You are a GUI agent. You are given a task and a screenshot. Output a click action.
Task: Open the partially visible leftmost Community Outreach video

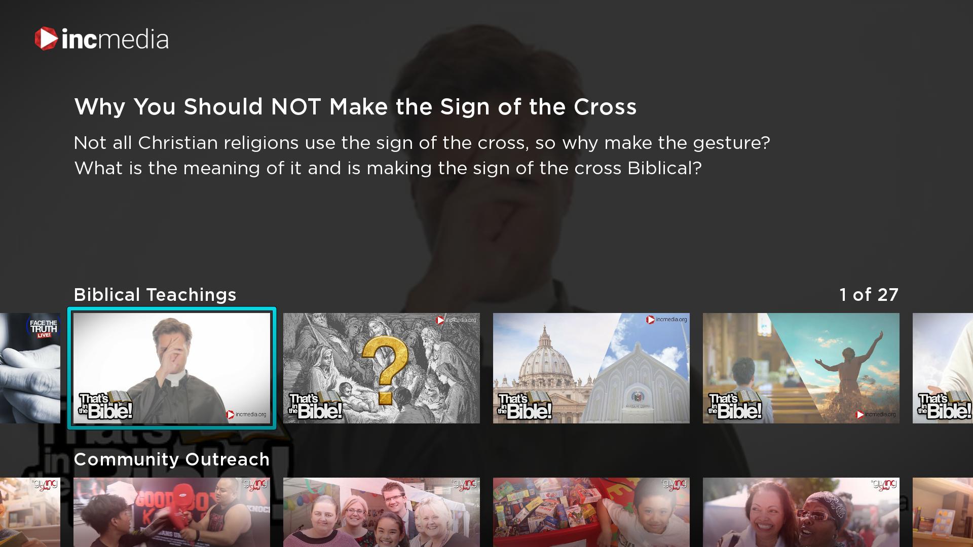pos(30,512)
